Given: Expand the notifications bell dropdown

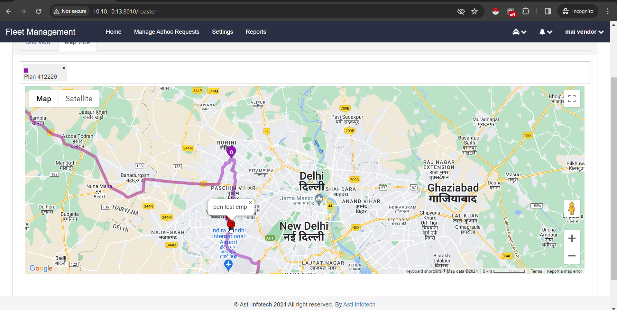Looking at the screenshot, I should click(546, 32).
